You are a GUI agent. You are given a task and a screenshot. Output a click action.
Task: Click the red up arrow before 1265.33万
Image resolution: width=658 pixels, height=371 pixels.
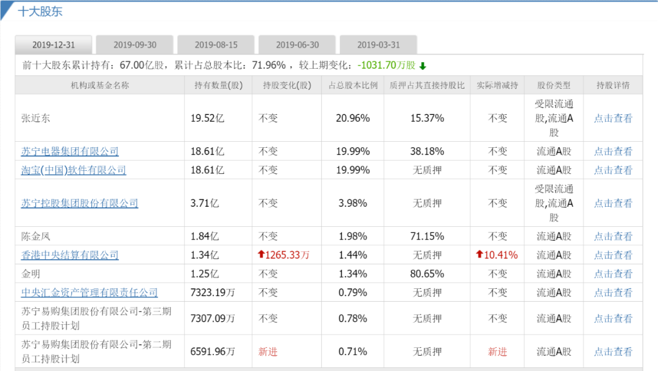[x=261, y=254]
